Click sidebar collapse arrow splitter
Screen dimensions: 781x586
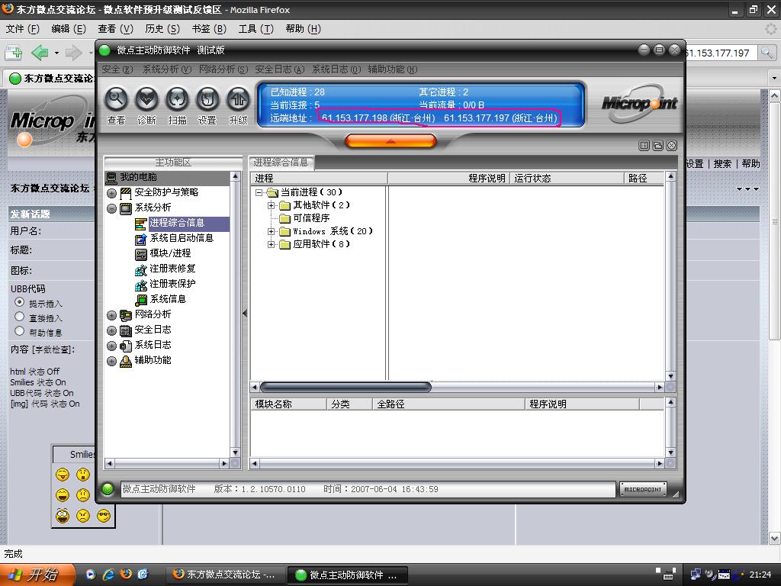245,314
